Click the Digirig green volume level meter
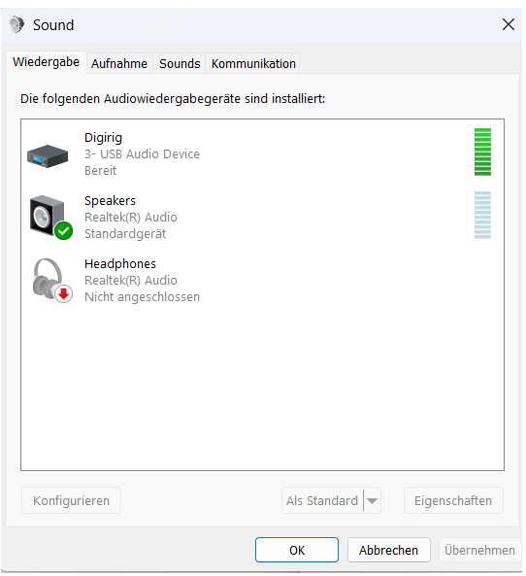This screenshot has height=576, width=526. coord(482,152)
